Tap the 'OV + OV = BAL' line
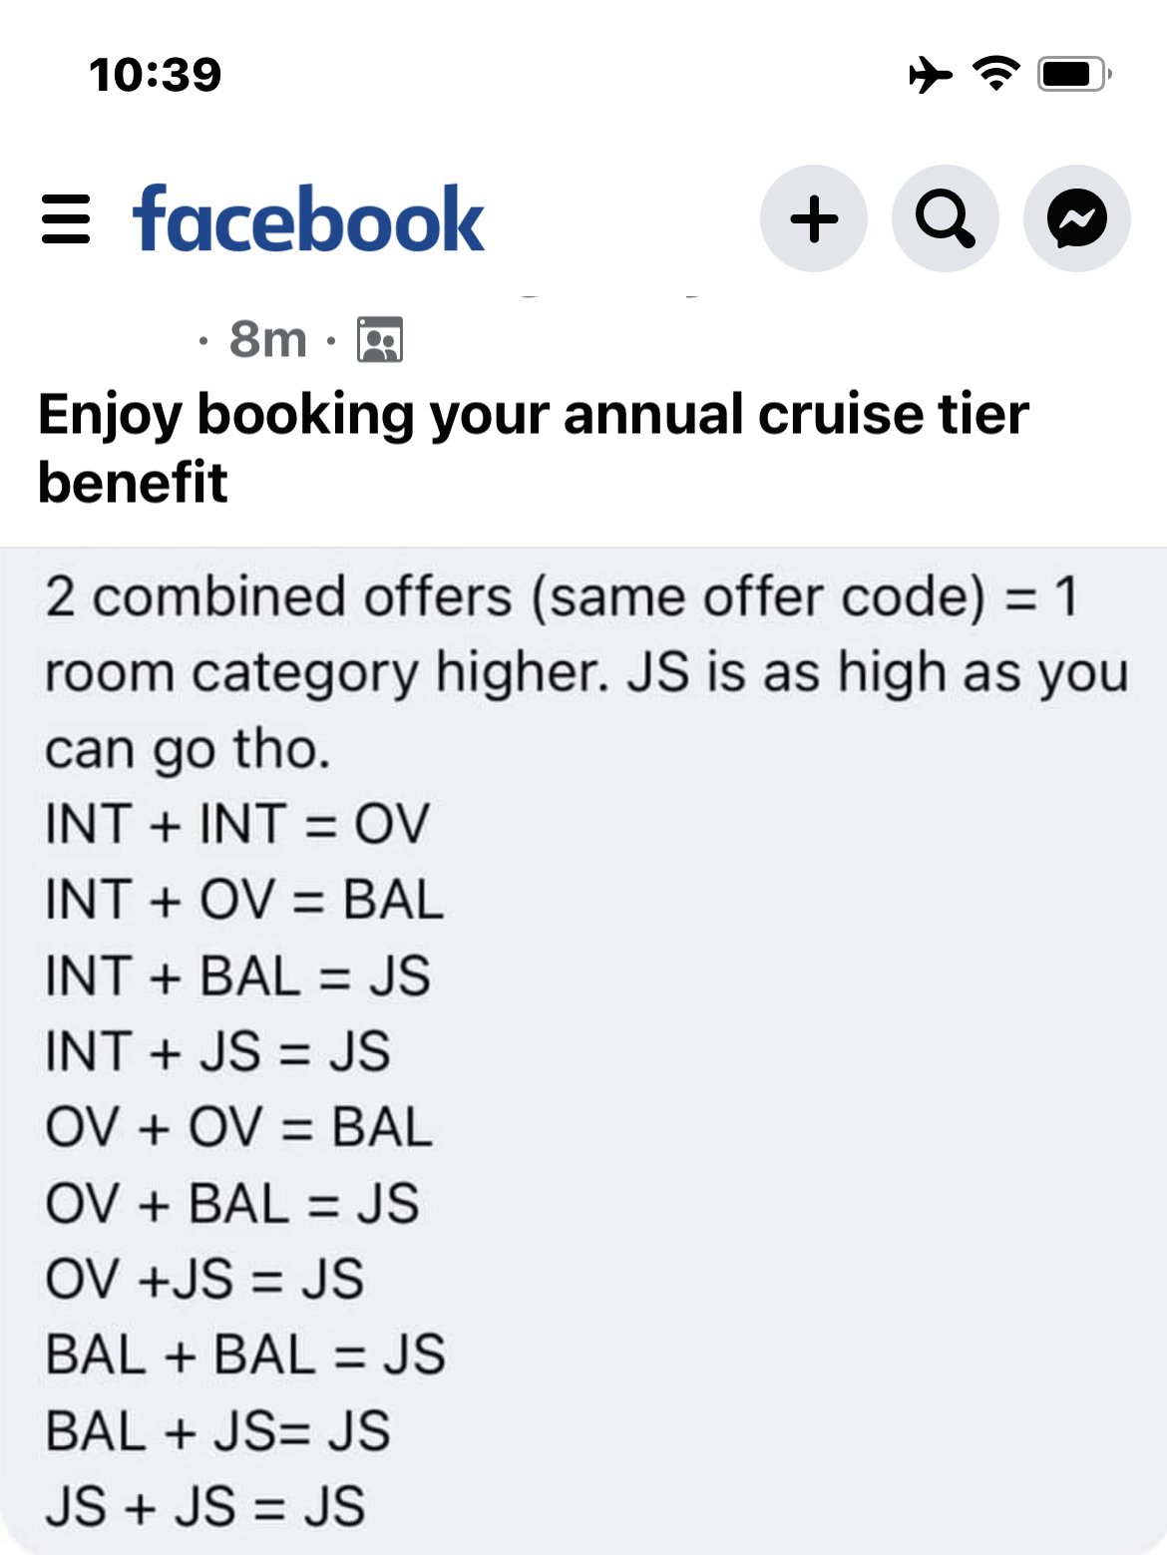1167x1555 pixels. pyautogui.click(x=238, y=1127)
